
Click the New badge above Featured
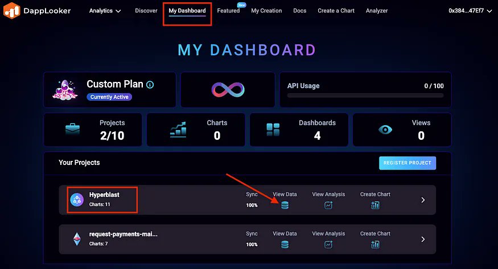(x=242, y=5)
